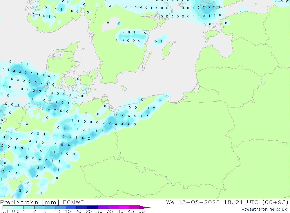Select the 25–30 mm navy legend swatch

click(92, 207)
